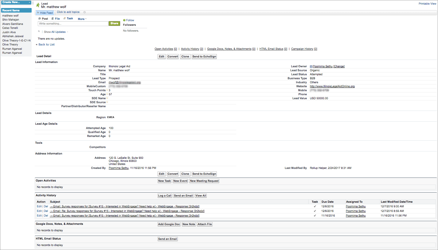This screenshot has width=438, height=250.
Task: Open the Create New dropdown
Action: (x=16, y=2)
